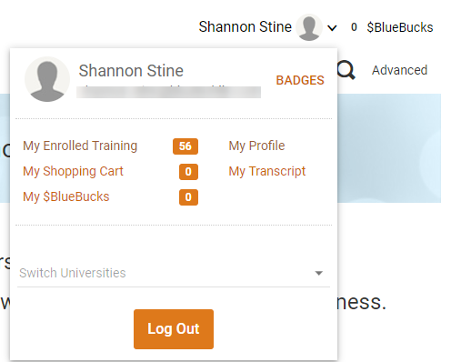Open the Advanced search link
The width and height of the screenshot is (451, 362).
pos(399,70)
